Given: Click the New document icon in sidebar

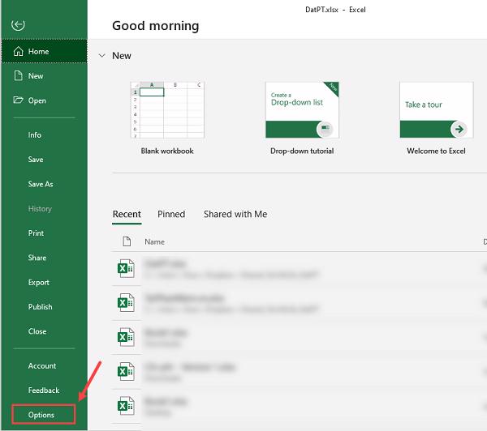Looking at the screenshot, I should tap(19, 75).
